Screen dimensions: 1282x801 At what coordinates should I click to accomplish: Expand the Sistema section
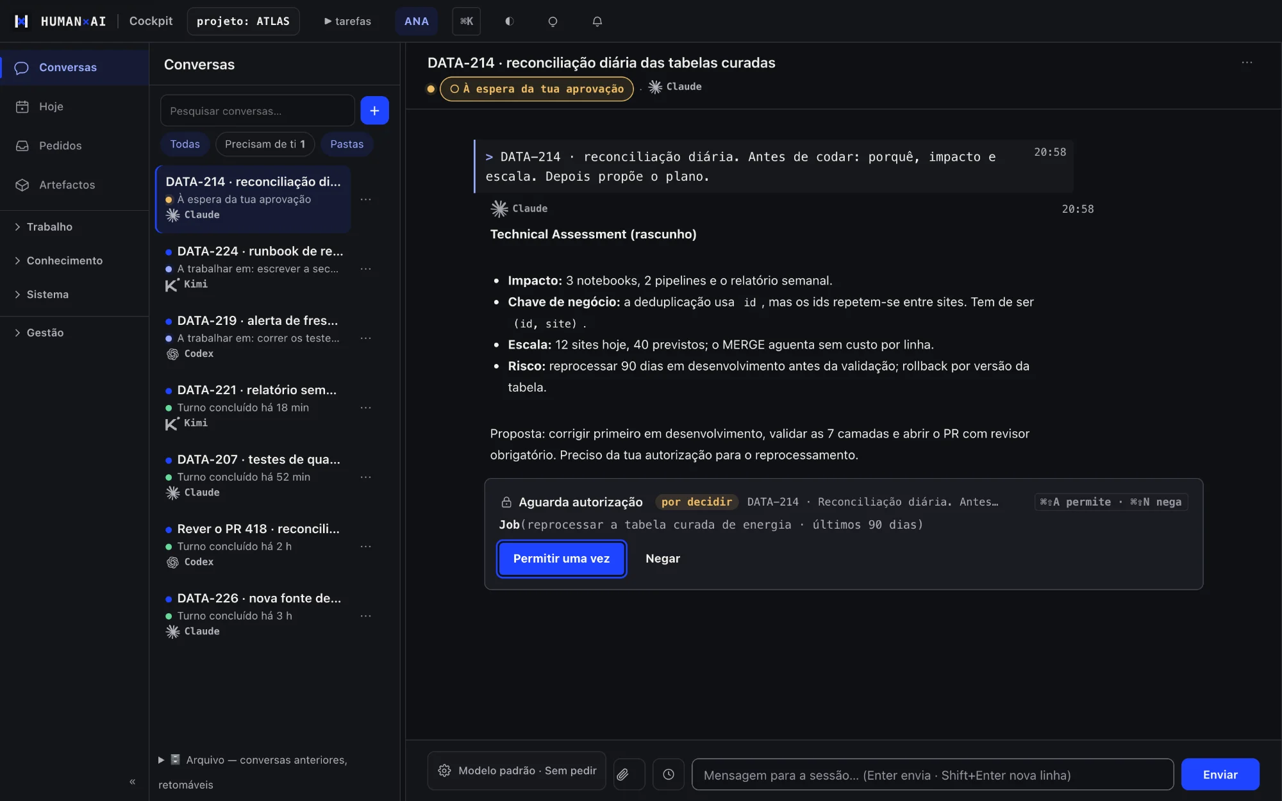click(74, 294)
